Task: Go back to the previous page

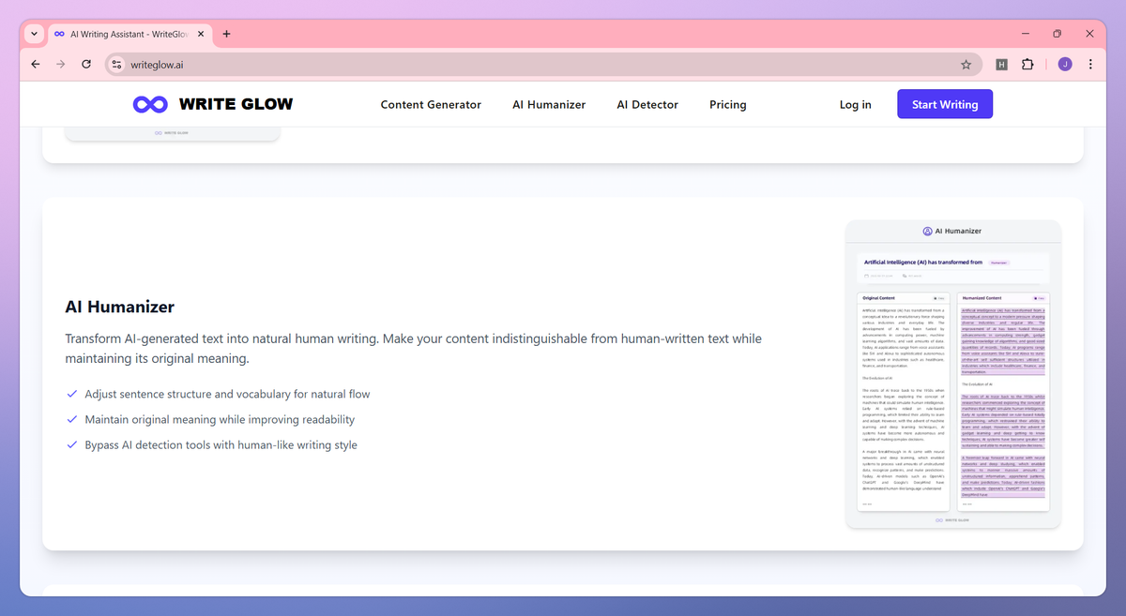Action: tap(36, 65)
